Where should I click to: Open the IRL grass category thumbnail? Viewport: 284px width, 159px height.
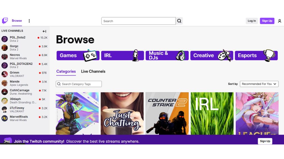[212, 113]
